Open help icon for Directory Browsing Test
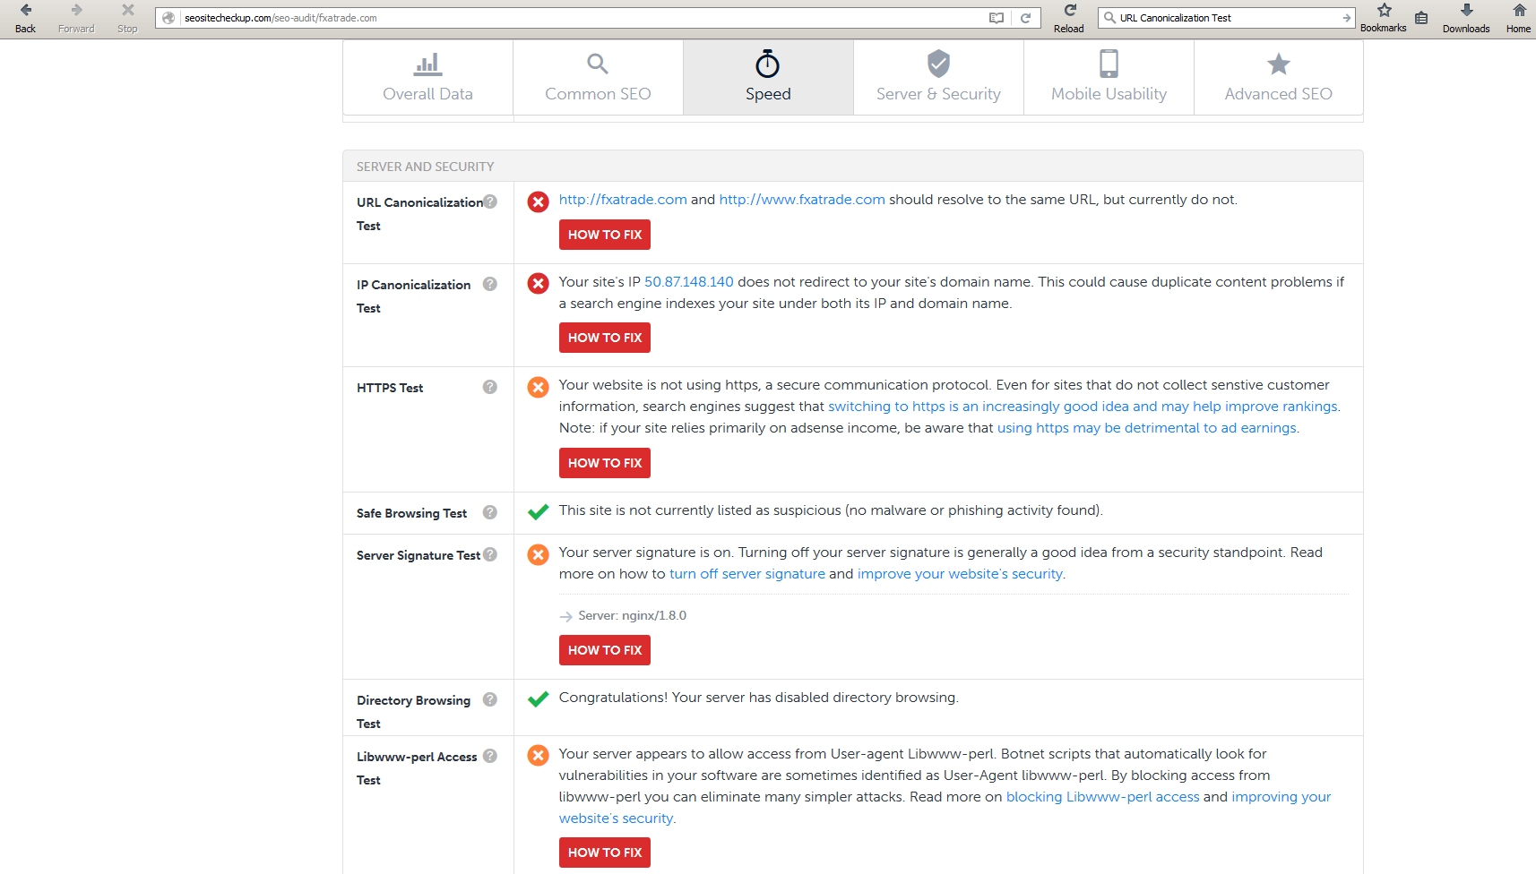This screenshot has width=1536, height=874. [490, 699]
